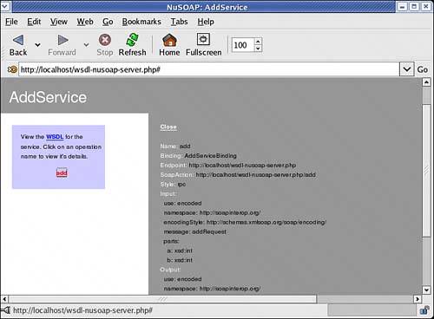The width and height of the screenshot is (434, 319).
Task: Open the File menu
Action: tap(11, 22)
